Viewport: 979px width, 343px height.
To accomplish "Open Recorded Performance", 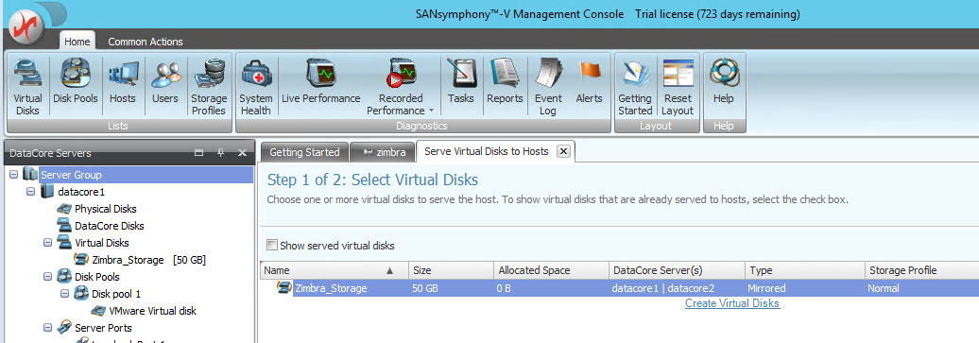I will (x=400, y=86).
